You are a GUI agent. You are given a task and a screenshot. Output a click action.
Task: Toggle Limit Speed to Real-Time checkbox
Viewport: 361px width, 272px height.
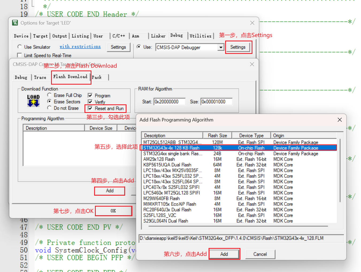[x=19, y=55]
